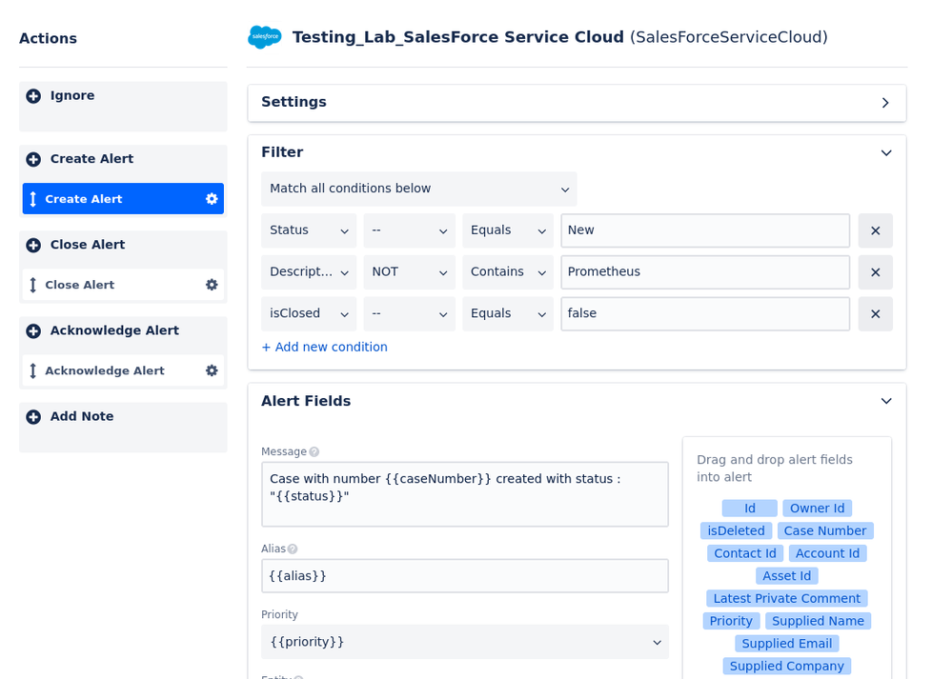Viewport: 952px width, 679px height.
Task: Click the plus icon beside Acknowledge Alert heading
Action: [33, 330]
